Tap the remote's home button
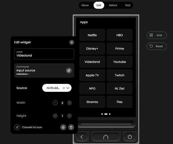Screen dimensions: 173x144 click(x=106, y=137)
